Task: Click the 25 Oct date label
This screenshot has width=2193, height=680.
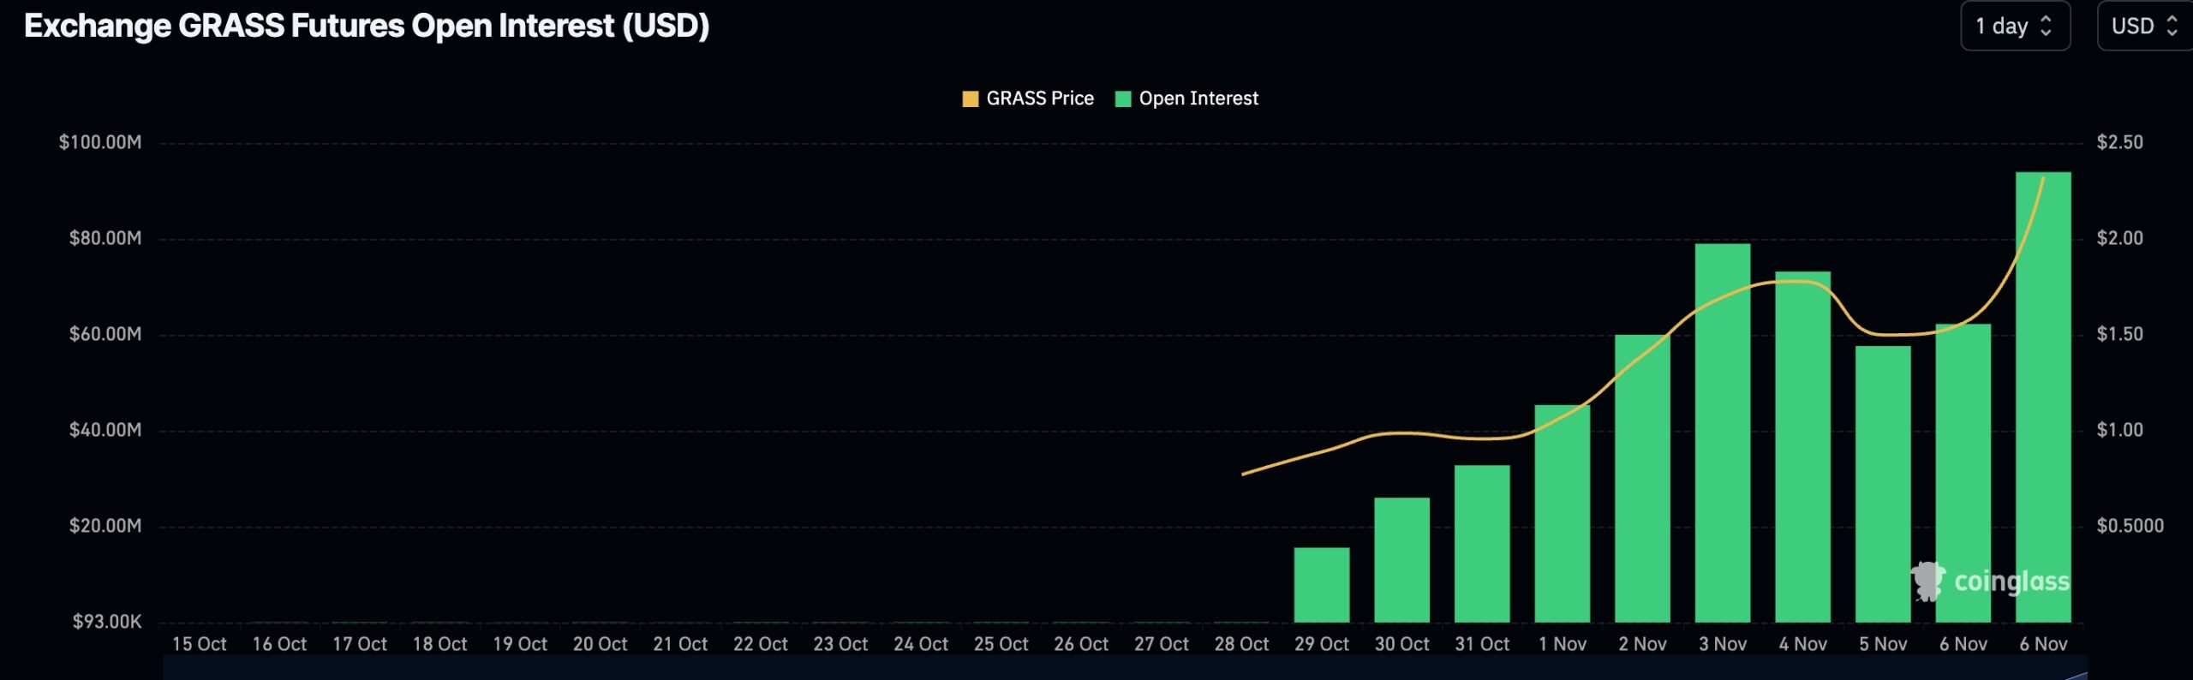Action: [x=1001, y=644]
